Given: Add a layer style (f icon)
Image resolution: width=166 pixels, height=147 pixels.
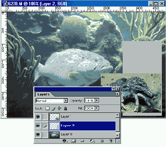Looking at the screenshot, I should 65,141.
